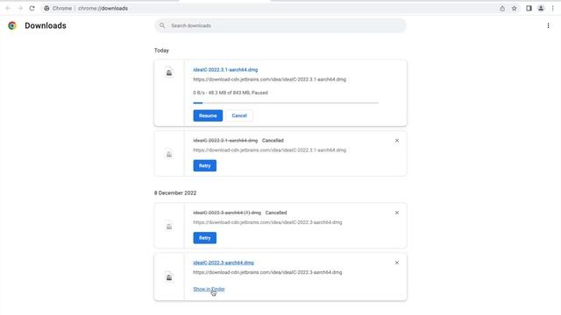
Task: Click the share icon in the address bar
Action: click(x=502, y=8)
